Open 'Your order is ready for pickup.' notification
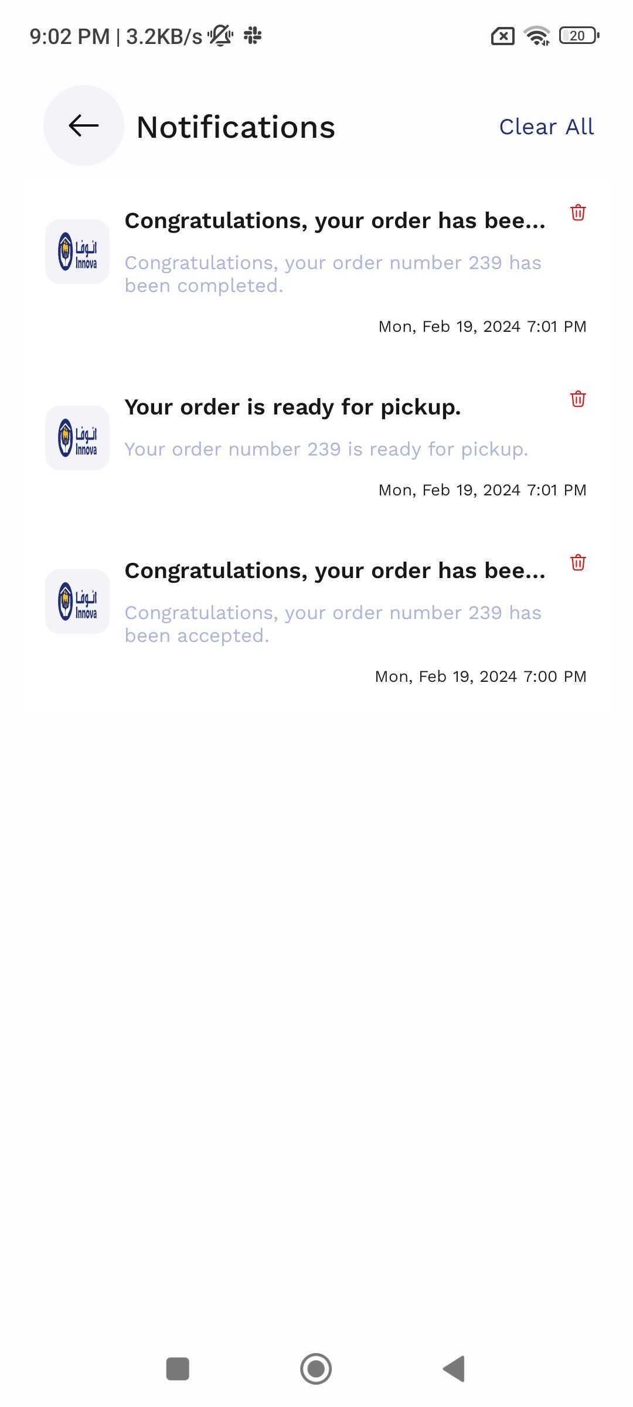Viewport: 633px width, 1407px height. coord(292,407)
